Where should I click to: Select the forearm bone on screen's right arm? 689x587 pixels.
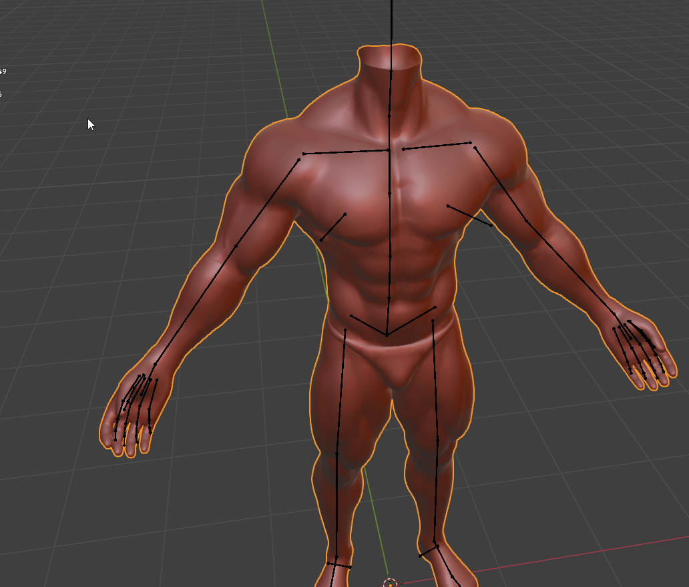tap(571, 268)
